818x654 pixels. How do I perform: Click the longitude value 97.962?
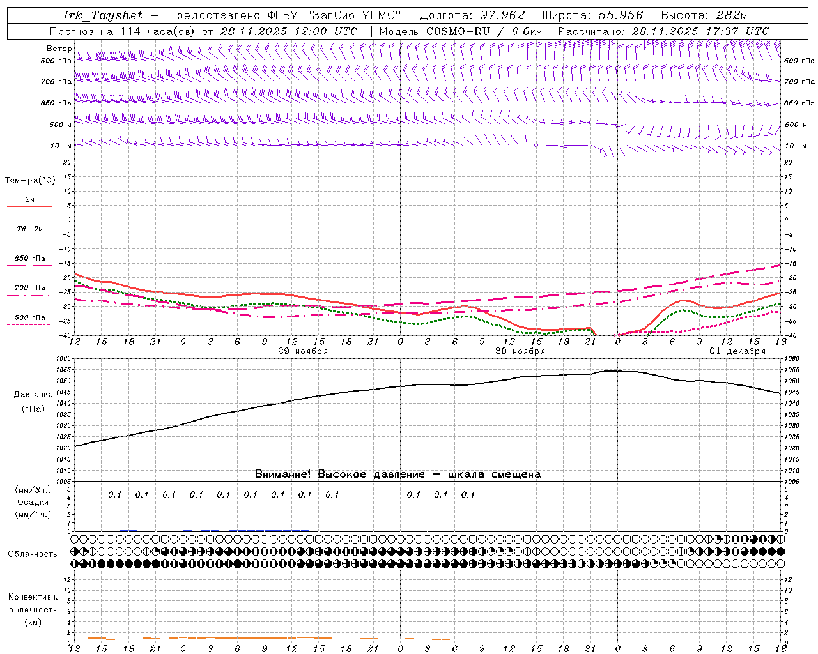(x=502, y=15)
